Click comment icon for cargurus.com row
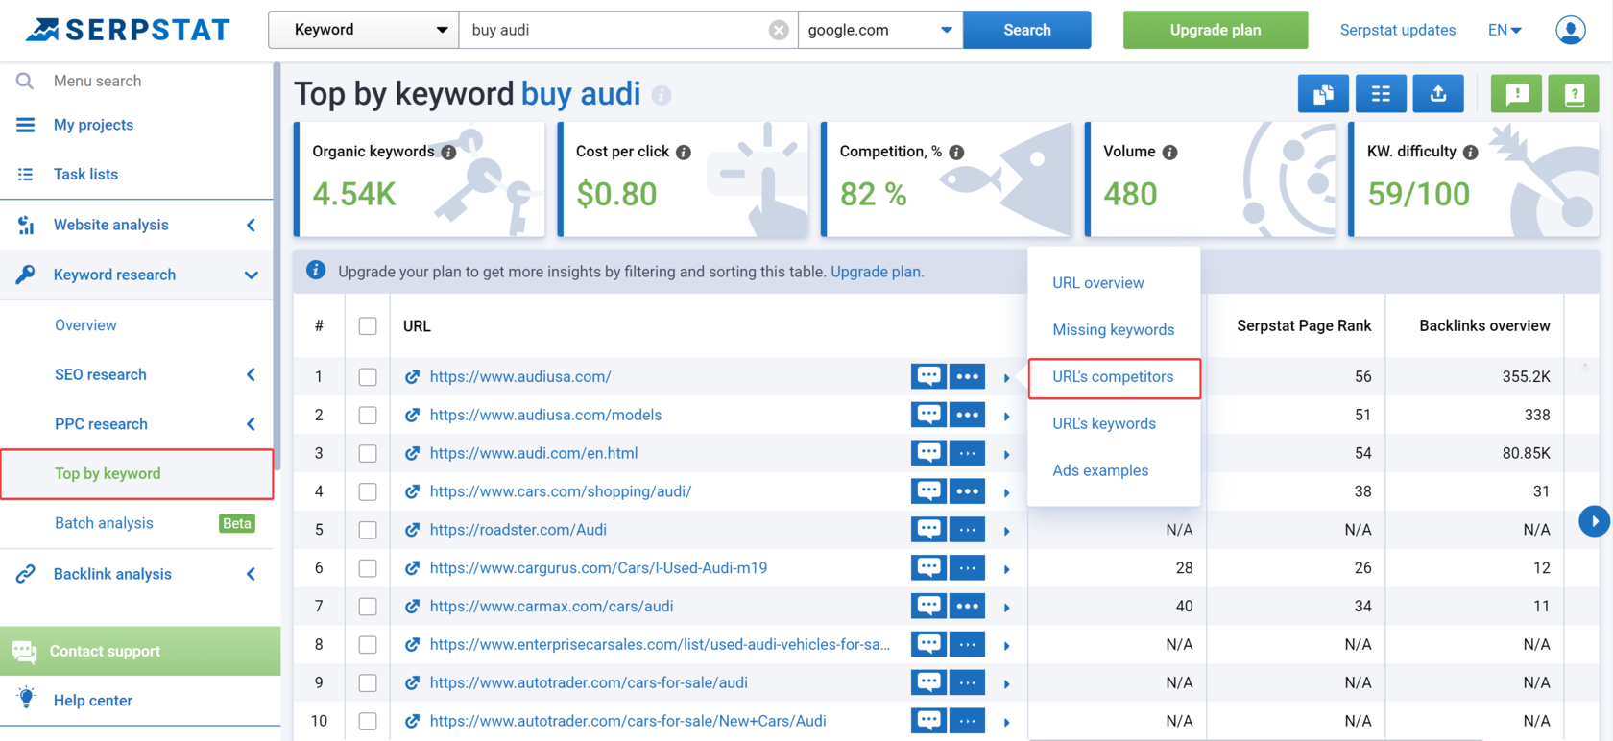The width and height of the screenshot is (1613, 741). [x=928, y=568]
